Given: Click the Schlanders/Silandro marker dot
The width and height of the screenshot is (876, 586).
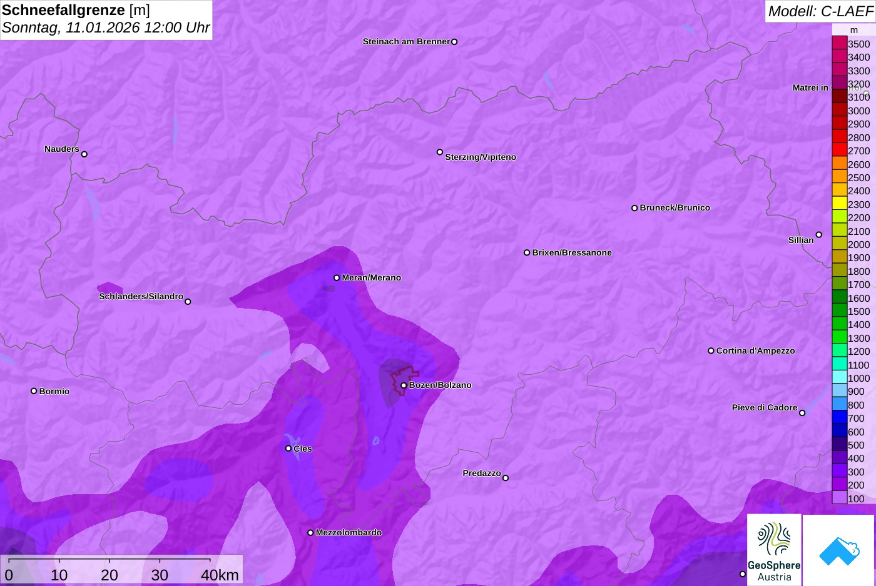Looking at the screenshot, I should point(188,302).
